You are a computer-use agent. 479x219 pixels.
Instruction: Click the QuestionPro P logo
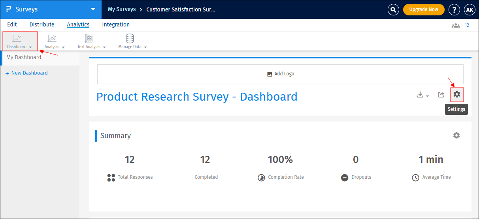8,9
